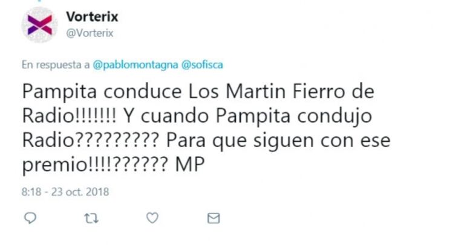Send tweet via direct message envelope
This screenshot has height=245, width=464.
214,218
